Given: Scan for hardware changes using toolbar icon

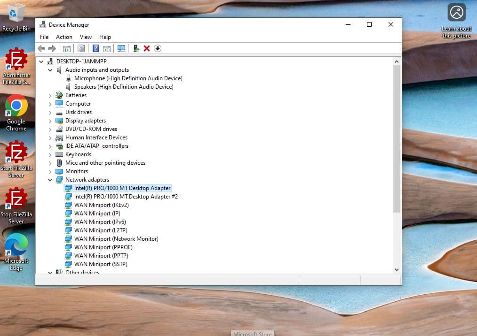Looking at the screenshot, I should click(x=121, y=48).
